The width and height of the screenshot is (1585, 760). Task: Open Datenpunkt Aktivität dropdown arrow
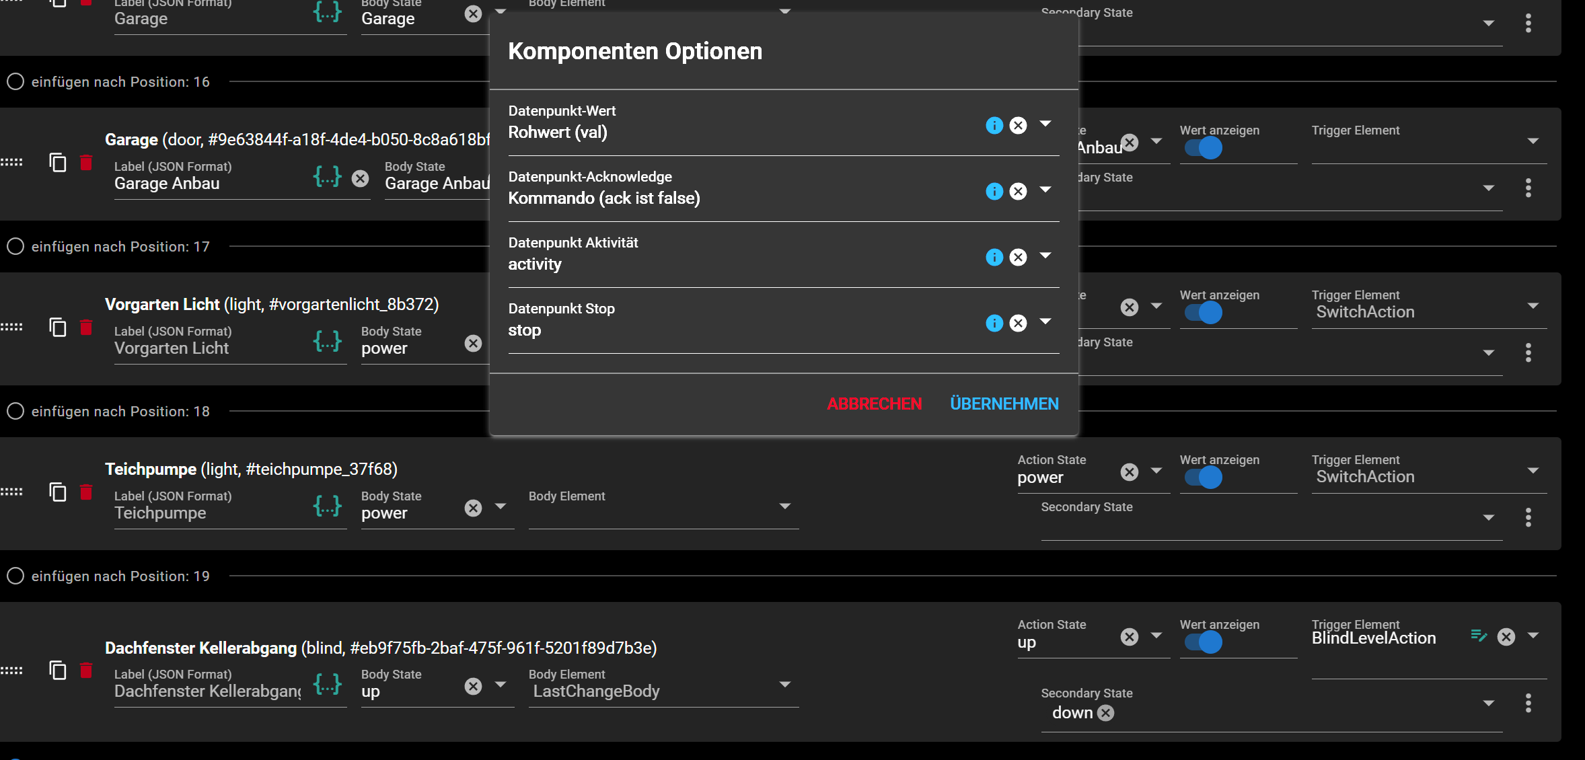click(1045, 256)
